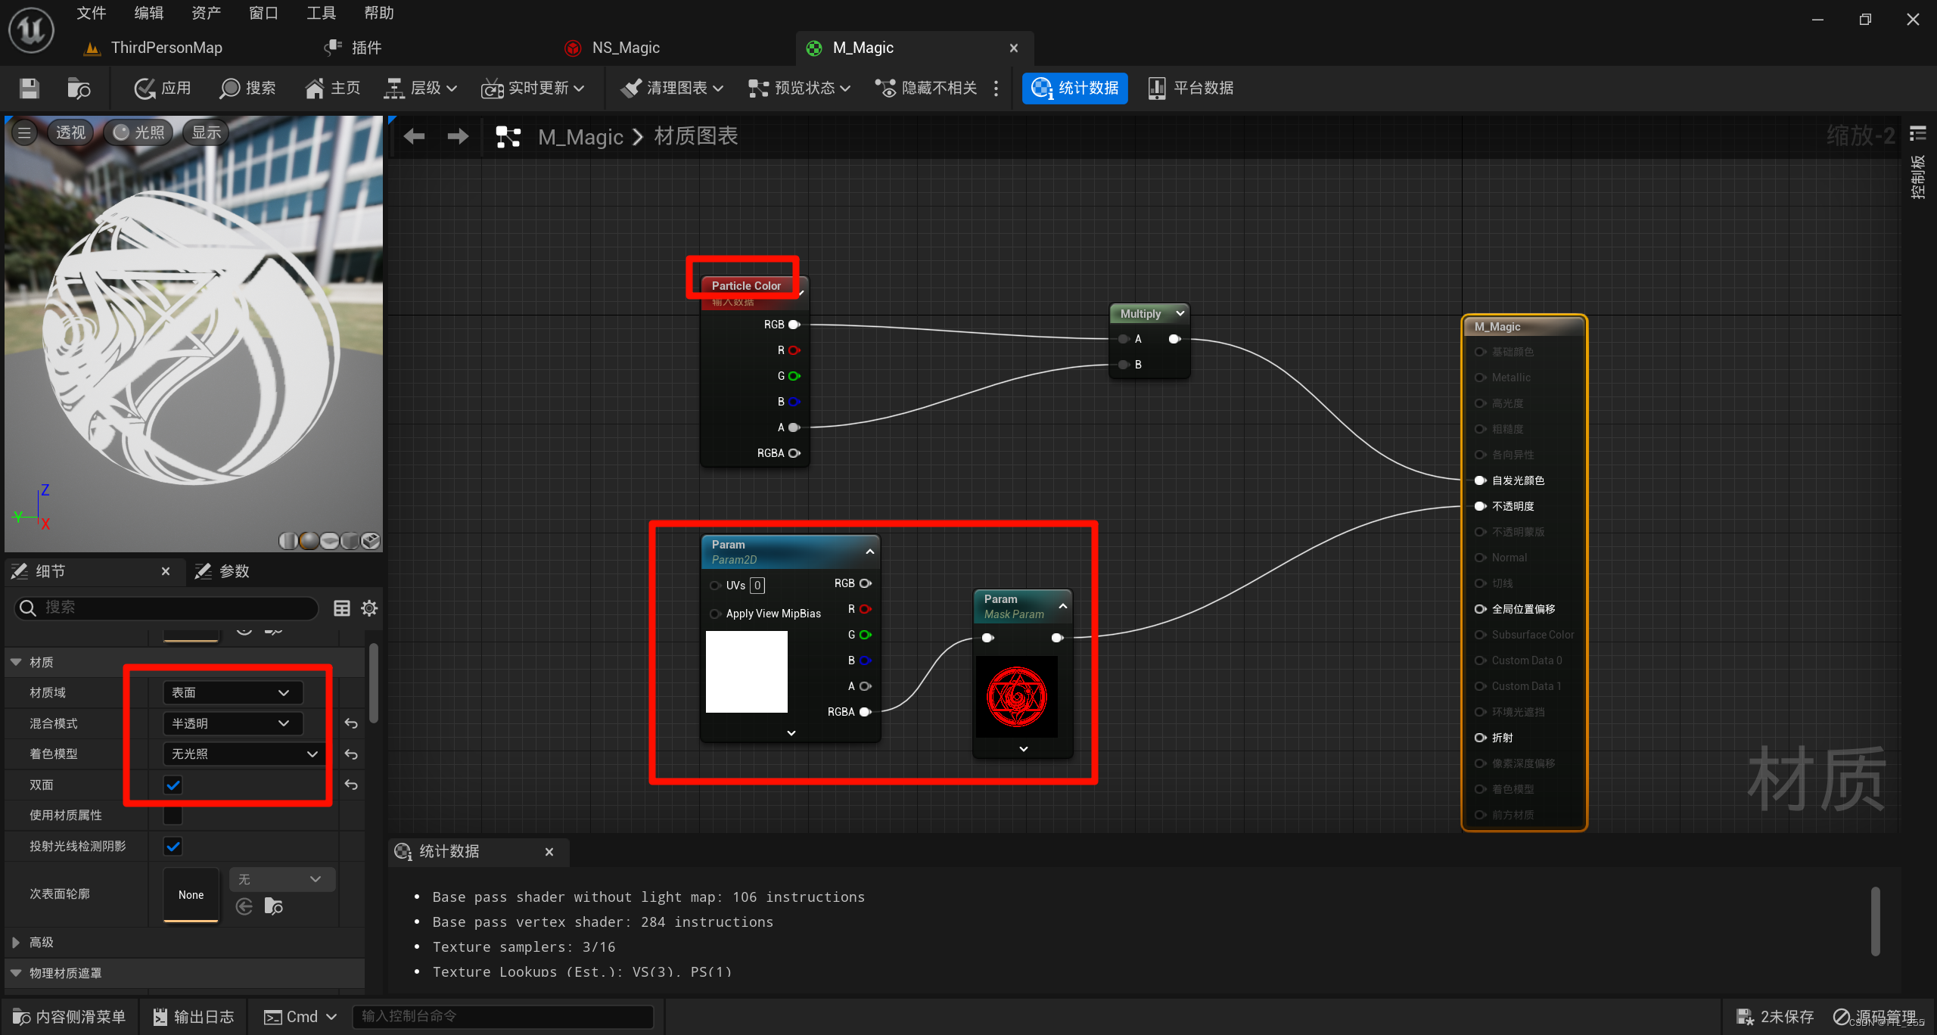Screen dimensions: 1937x1035
Task: Click the browse to asset icon in toolbar
Action: pyautogui.click(x=79, y=89)
